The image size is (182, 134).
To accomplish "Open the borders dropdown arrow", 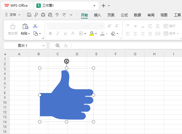I will [x=85, y=34].
